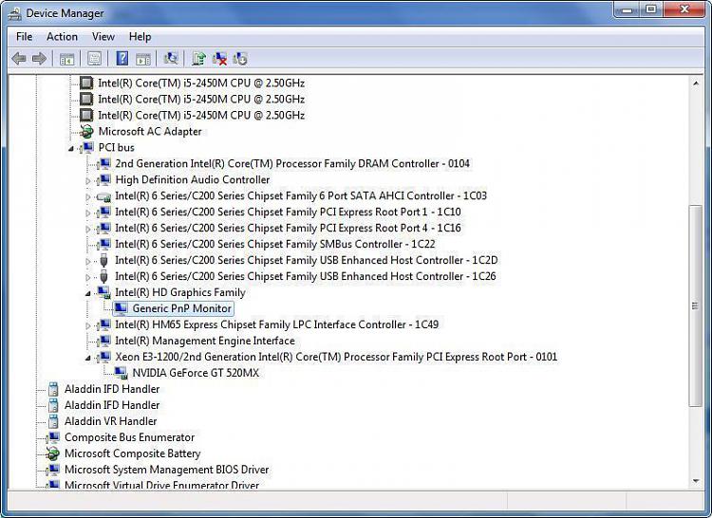The image size is (712, 518).
Task: Expand High Definition Audio Controller node
Action: pyautogui.click(x=88, y=180)
